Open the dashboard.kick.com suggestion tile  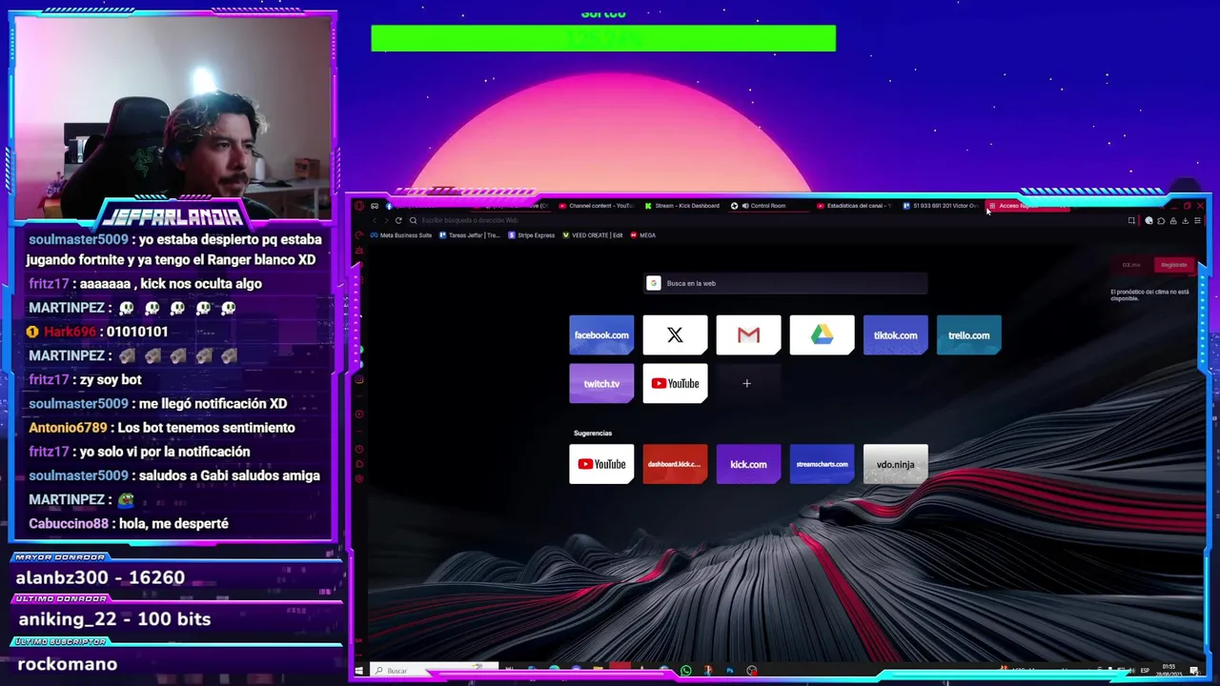(x=675, y=464)
